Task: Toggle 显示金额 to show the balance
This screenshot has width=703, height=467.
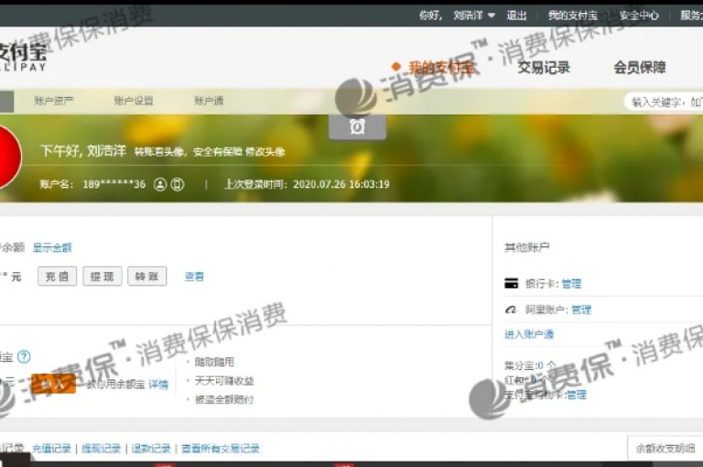Action: click(x=52, y=247)
